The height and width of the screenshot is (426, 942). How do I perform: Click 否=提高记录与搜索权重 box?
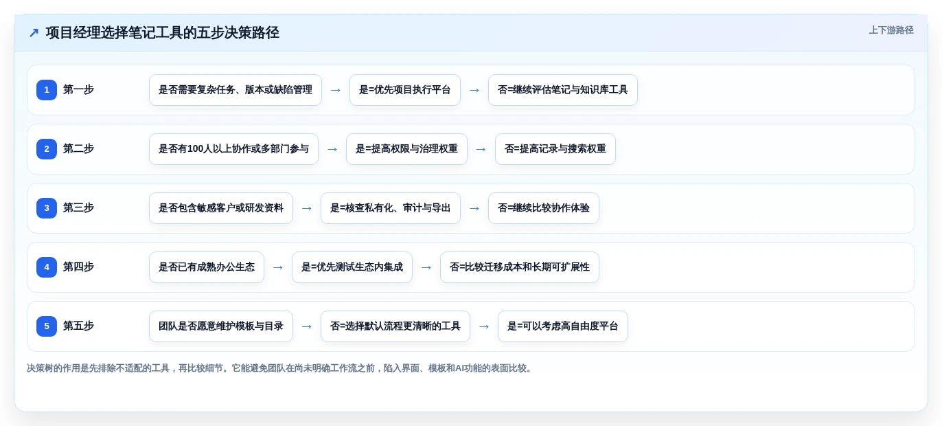[x=555, y=149]
